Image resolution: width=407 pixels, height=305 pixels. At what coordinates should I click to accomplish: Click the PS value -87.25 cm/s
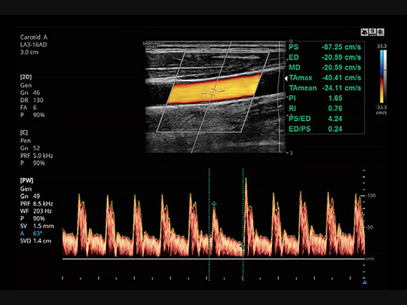[341, 47]
